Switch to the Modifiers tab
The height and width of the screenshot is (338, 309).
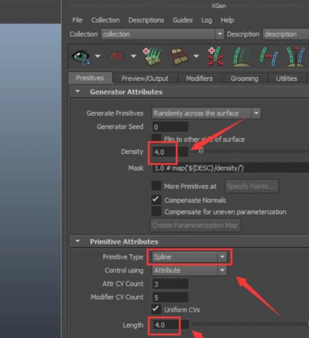199,78
